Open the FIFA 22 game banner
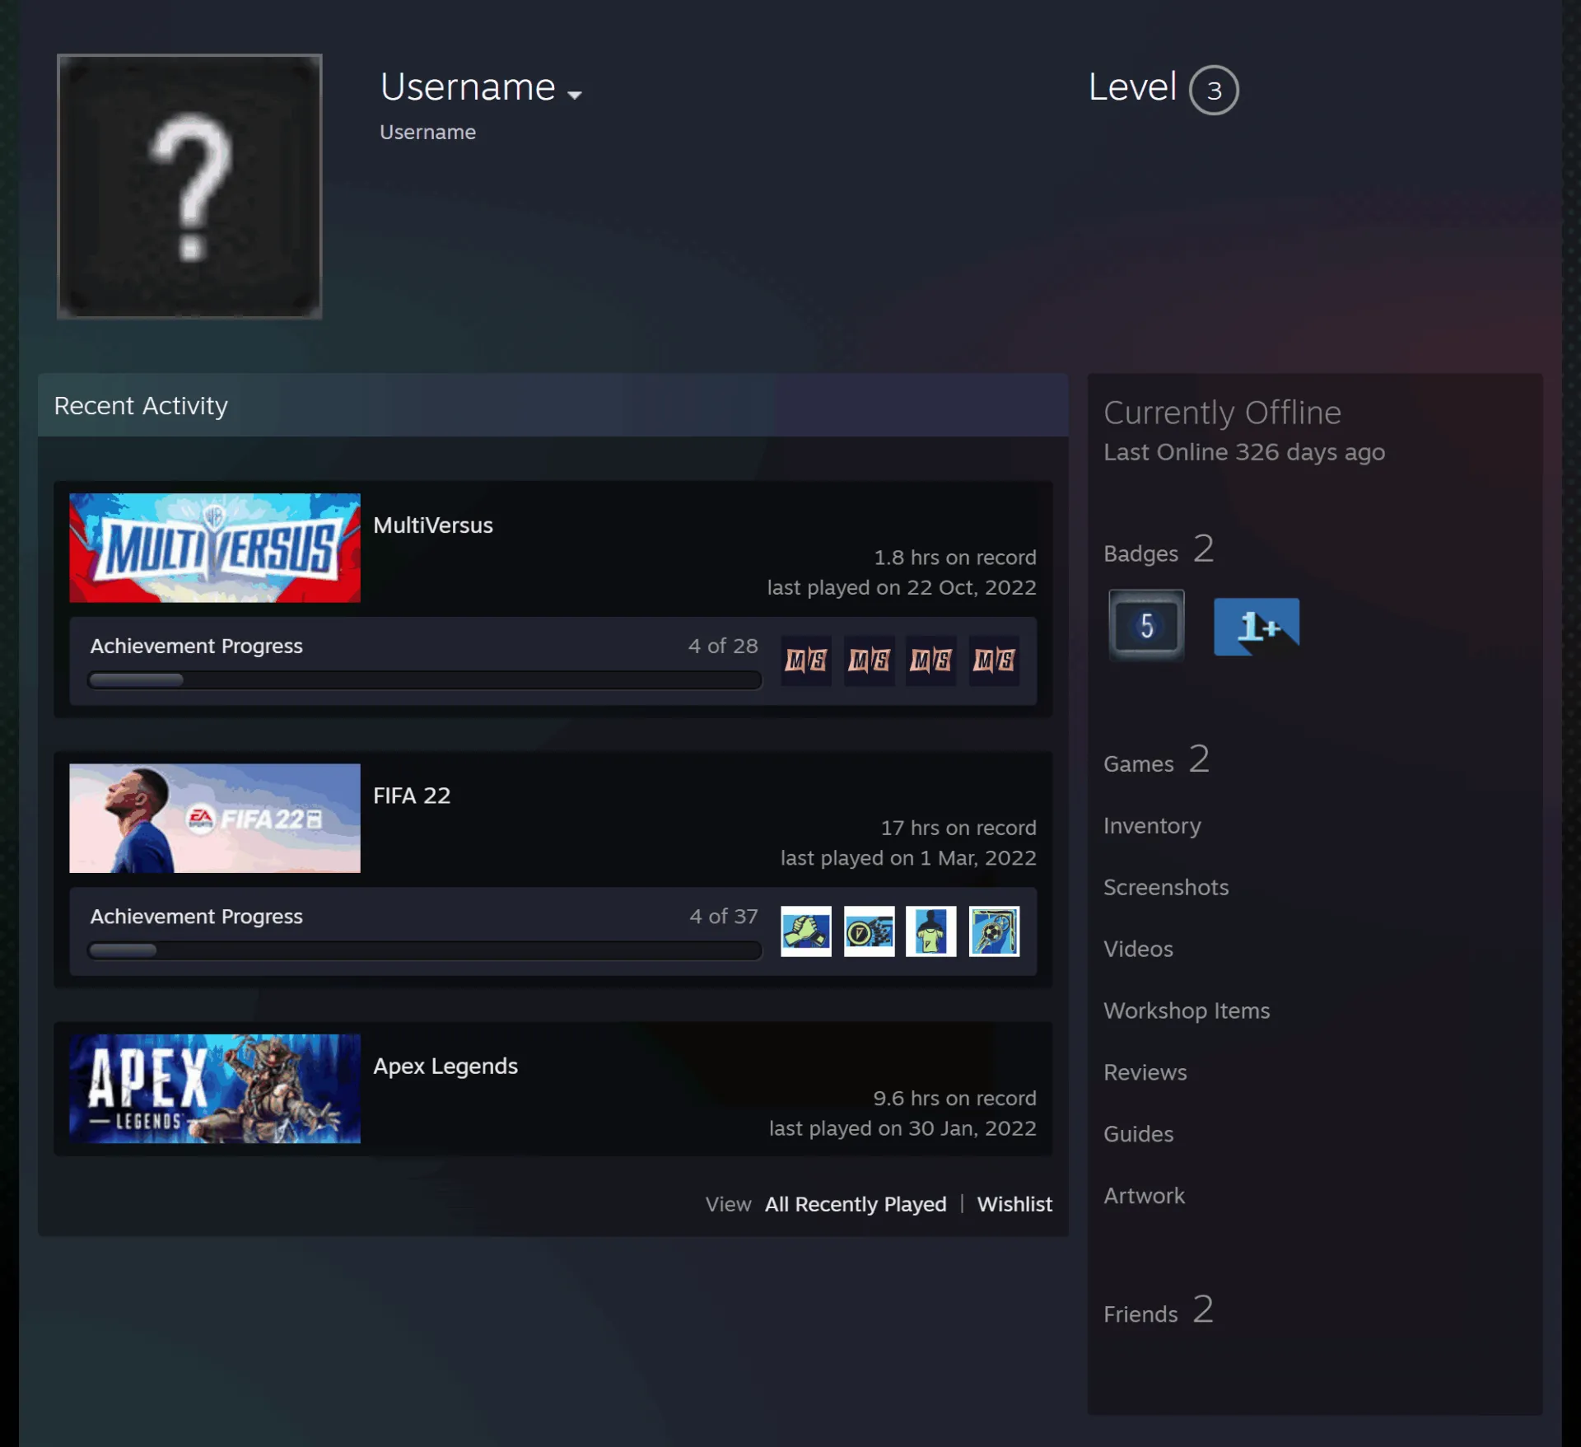Image resolution: width=1581 pixels, height=1447 pixels. tap(214, 818)
